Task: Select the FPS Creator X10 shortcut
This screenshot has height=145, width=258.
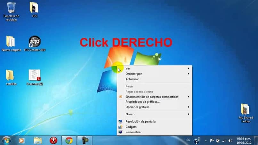Action: (35, 44)
